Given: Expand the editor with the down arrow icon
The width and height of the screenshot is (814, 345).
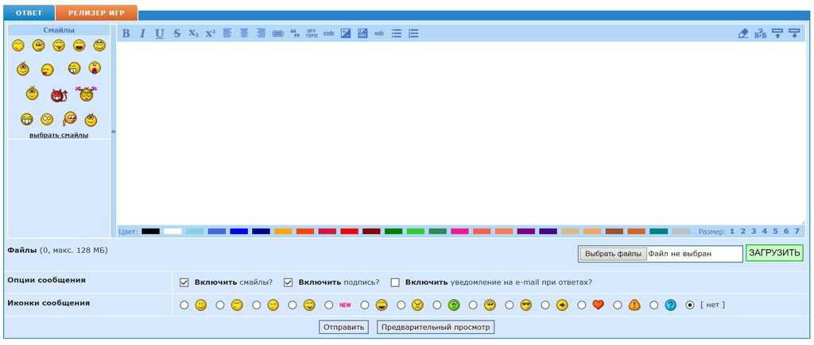Looking at the screenshot, I should pyautogui.click(x=793, y=33).
